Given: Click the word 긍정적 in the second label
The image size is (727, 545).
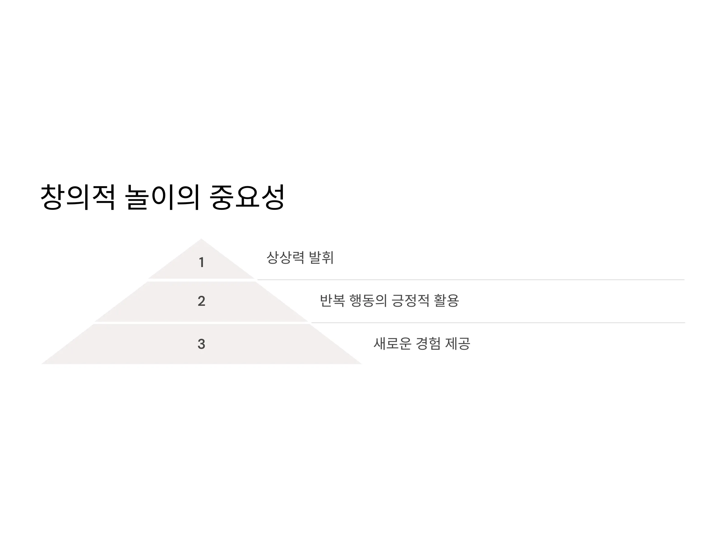Looking at the screenshot, I should click(x=410, y=301).
